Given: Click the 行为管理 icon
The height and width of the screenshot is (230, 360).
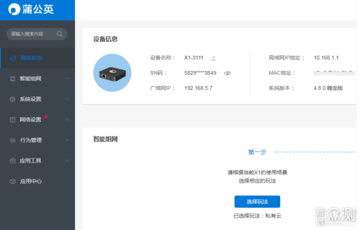Looking at the screenshot, I should pos(12,140).
